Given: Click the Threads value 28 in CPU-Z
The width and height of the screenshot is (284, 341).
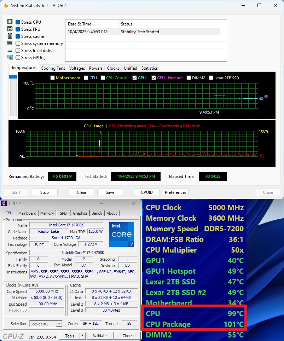Looking at the screenshot, I should click(129, 323).
